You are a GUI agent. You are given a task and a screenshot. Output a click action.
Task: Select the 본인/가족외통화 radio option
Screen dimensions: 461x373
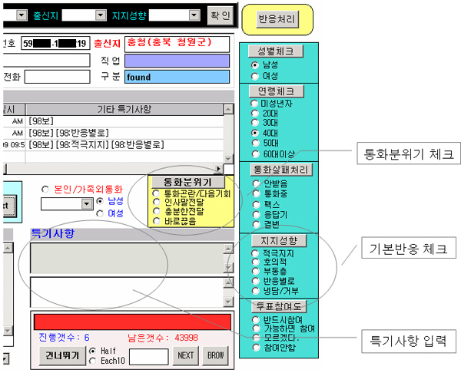tap(45, 188)
